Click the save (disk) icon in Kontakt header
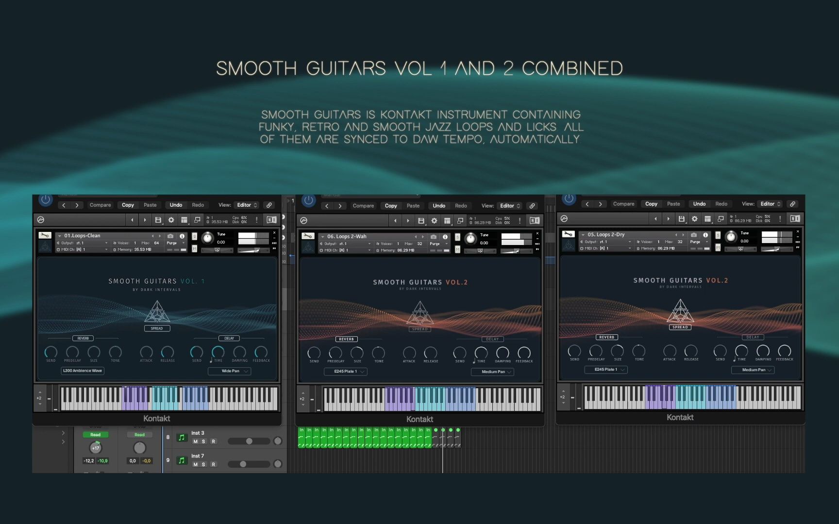839x524 pixels. [x=158, y=220]
